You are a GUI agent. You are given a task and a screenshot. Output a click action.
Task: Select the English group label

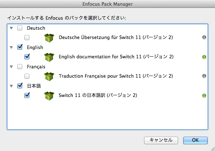[35, 48]
